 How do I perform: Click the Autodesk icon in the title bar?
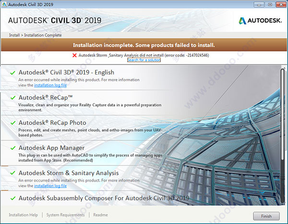(x=4, y=4)
